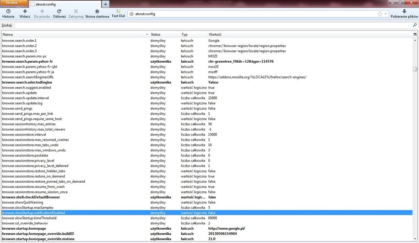Viewport: 419px width, 243px height.
Task: Select browser.search.selectedEngine preference
Action: pyautogui.click(x=207, y=82)
